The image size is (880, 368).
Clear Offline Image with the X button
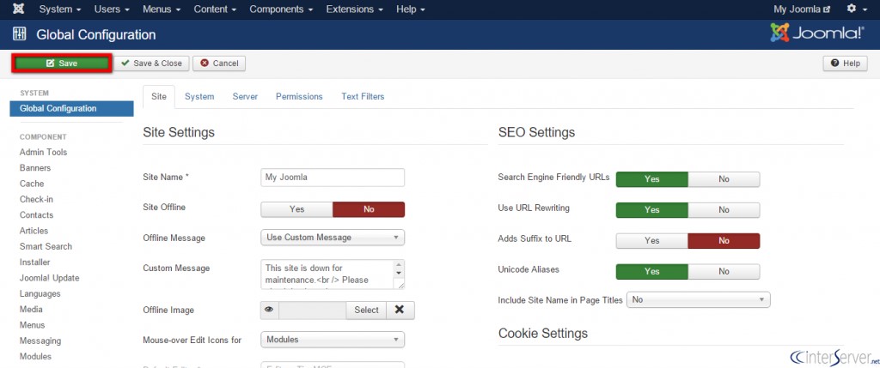400,310
